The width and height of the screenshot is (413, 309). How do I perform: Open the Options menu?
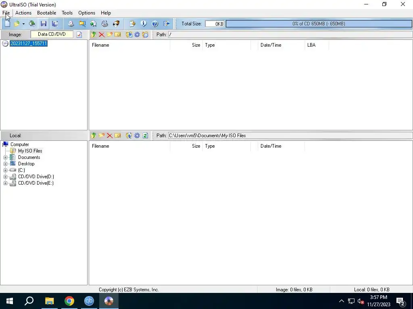tap(87, 13)
